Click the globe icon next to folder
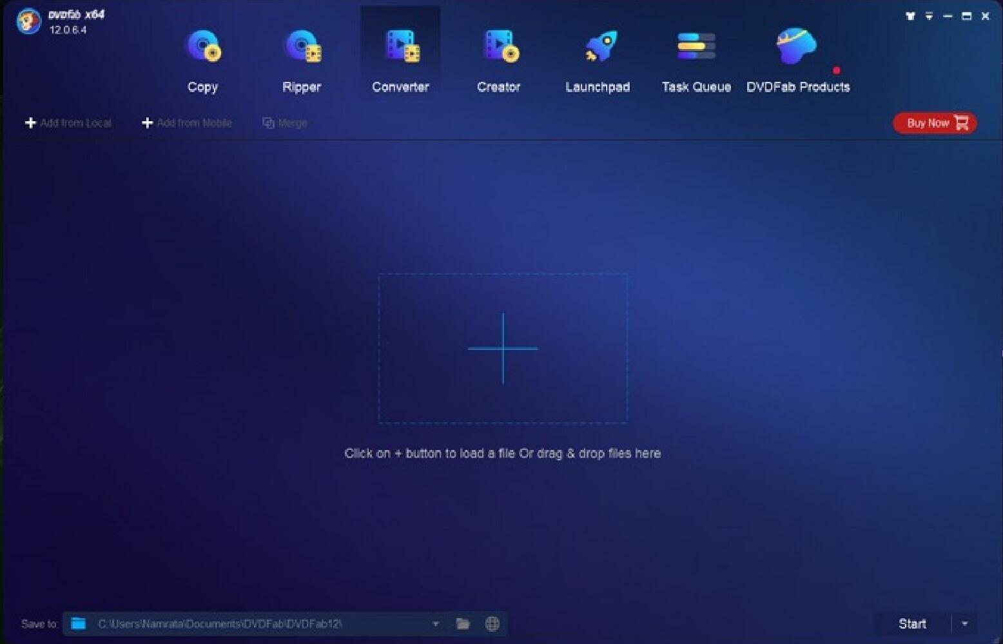This screenshot has width=1003, height=644. 492,623
